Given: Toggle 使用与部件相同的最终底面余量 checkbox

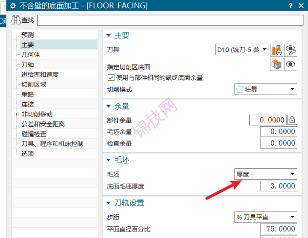Looking at the screenshot, I should [x=111, y=77].
